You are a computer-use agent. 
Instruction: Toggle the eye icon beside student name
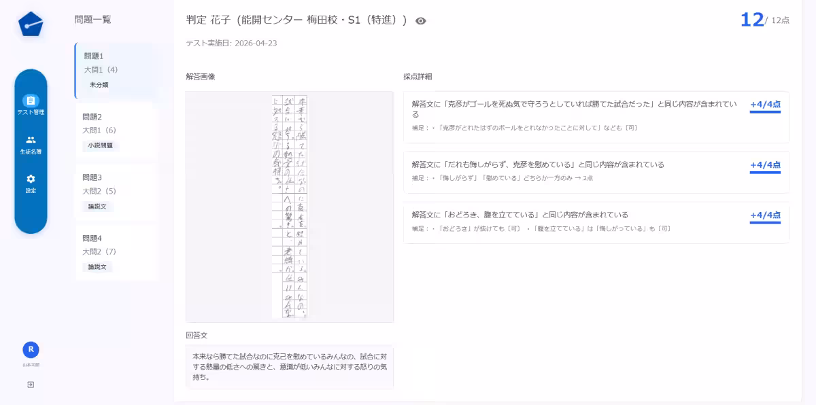(421, 21)
